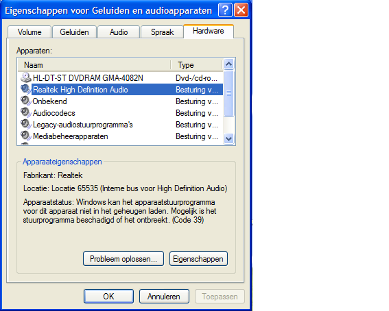The height and width of the screenshot is (311, 389).
Task: Open device Eigenschappen button
Action: pyautogui.click(x=198, y=259)
